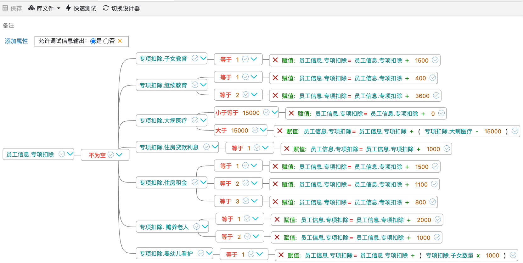
Task: Open chevron menu on 专项扣除.婴幼儿看护 node
Action: pos(209,253)
